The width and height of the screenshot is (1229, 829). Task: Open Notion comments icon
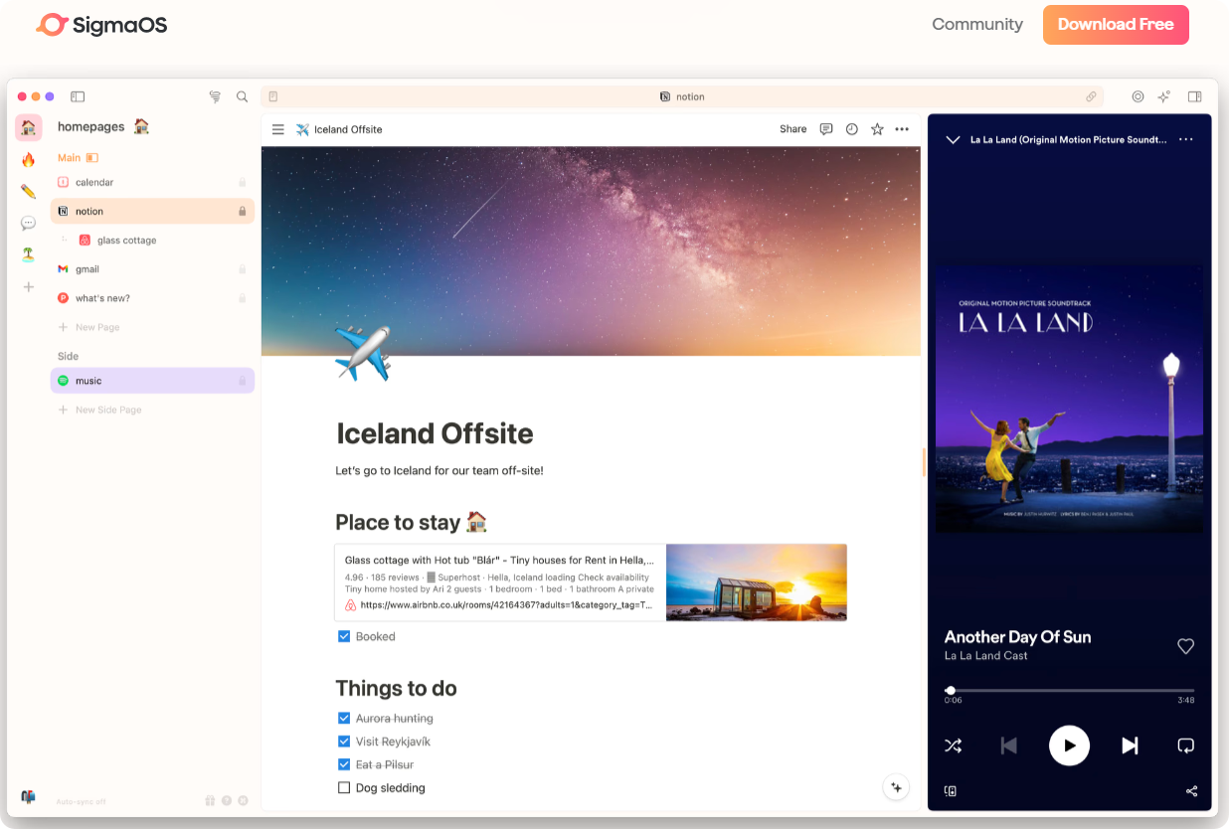pyautogui.click(x=825, y=129)
